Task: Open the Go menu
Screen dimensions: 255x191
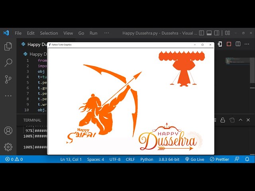Action: (x=81, y=33)
